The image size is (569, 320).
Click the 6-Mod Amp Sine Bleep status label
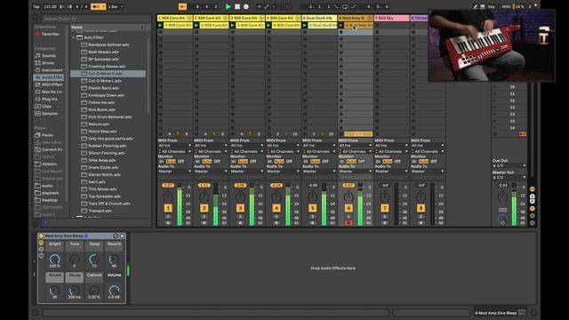click(496, 313)
